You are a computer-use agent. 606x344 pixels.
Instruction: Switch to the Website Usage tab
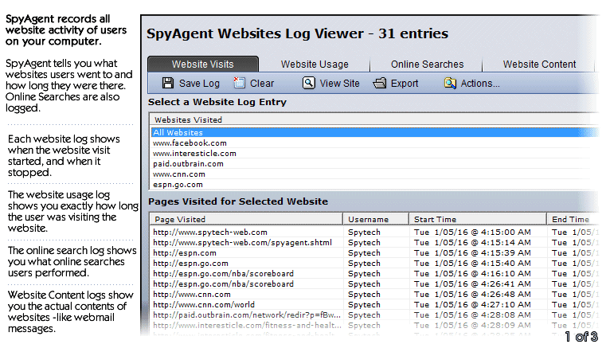click(x=315, y=64)
